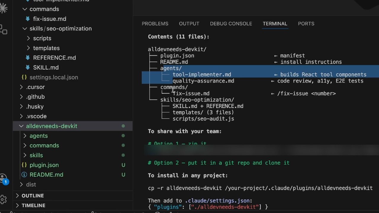Click the braces icon of settings.local.json
The image size is (379, 213).
(x=24, y=77)
